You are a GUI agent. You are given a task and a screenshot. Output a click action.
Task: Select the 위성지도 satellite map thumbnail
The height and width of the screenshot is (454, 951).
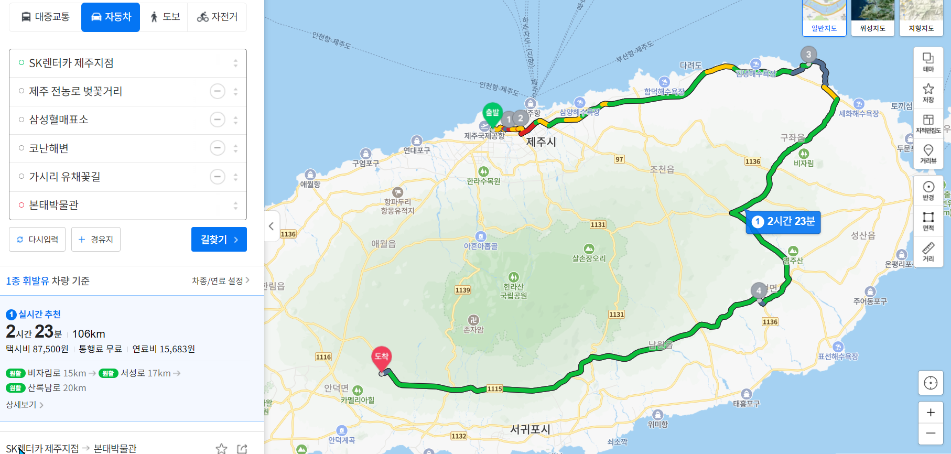point(872,18)
